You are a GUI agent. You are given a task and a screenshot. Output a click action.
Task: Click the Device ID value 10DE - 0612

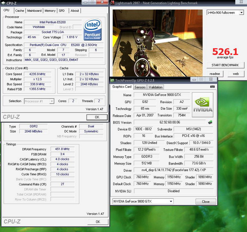tap(143, 129)
